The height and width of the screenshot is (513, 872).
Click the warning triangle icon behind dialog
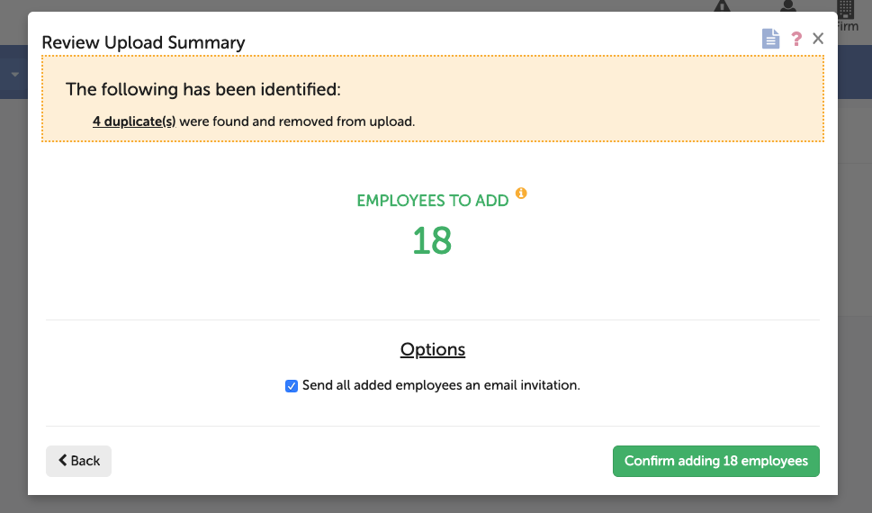(723, 6)
